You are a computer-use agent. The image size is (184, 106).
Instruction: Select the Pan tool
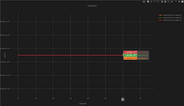click(x=152, y=2)
